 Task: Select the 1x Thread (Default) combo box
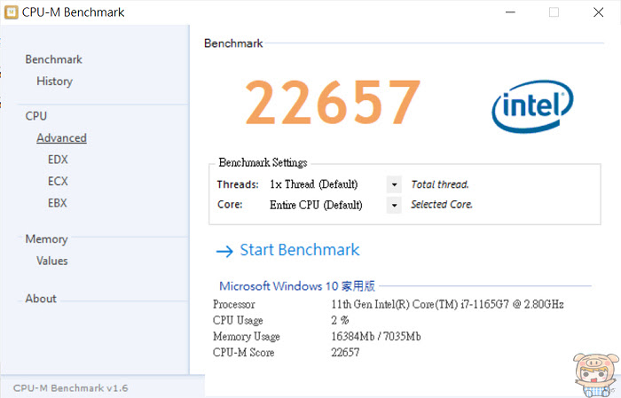pos(334,184)
